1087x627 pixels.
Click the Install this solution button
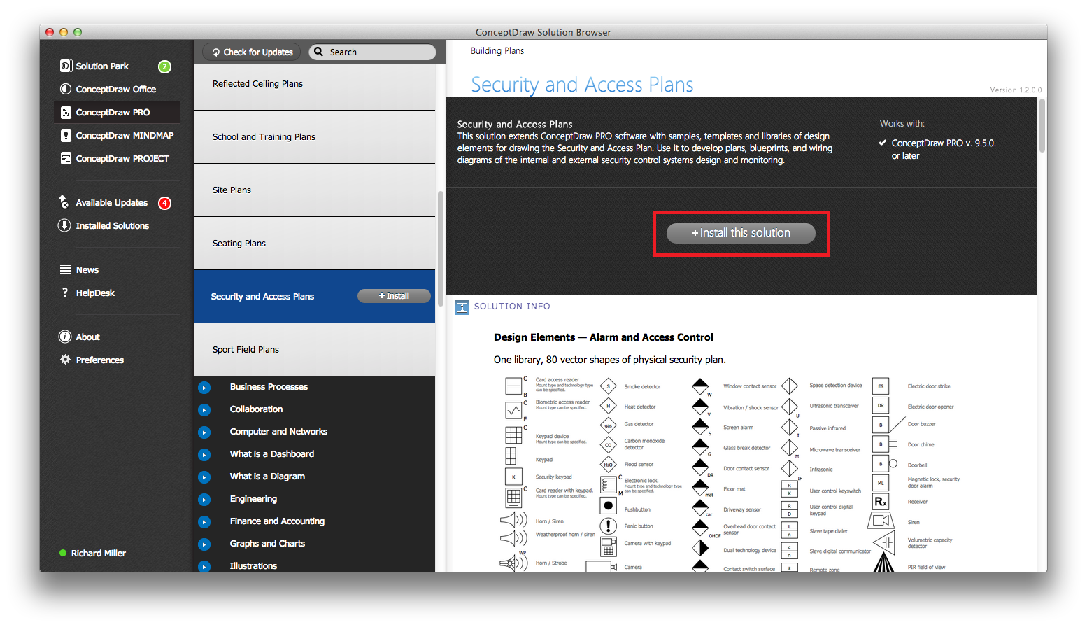pos(741,233)
